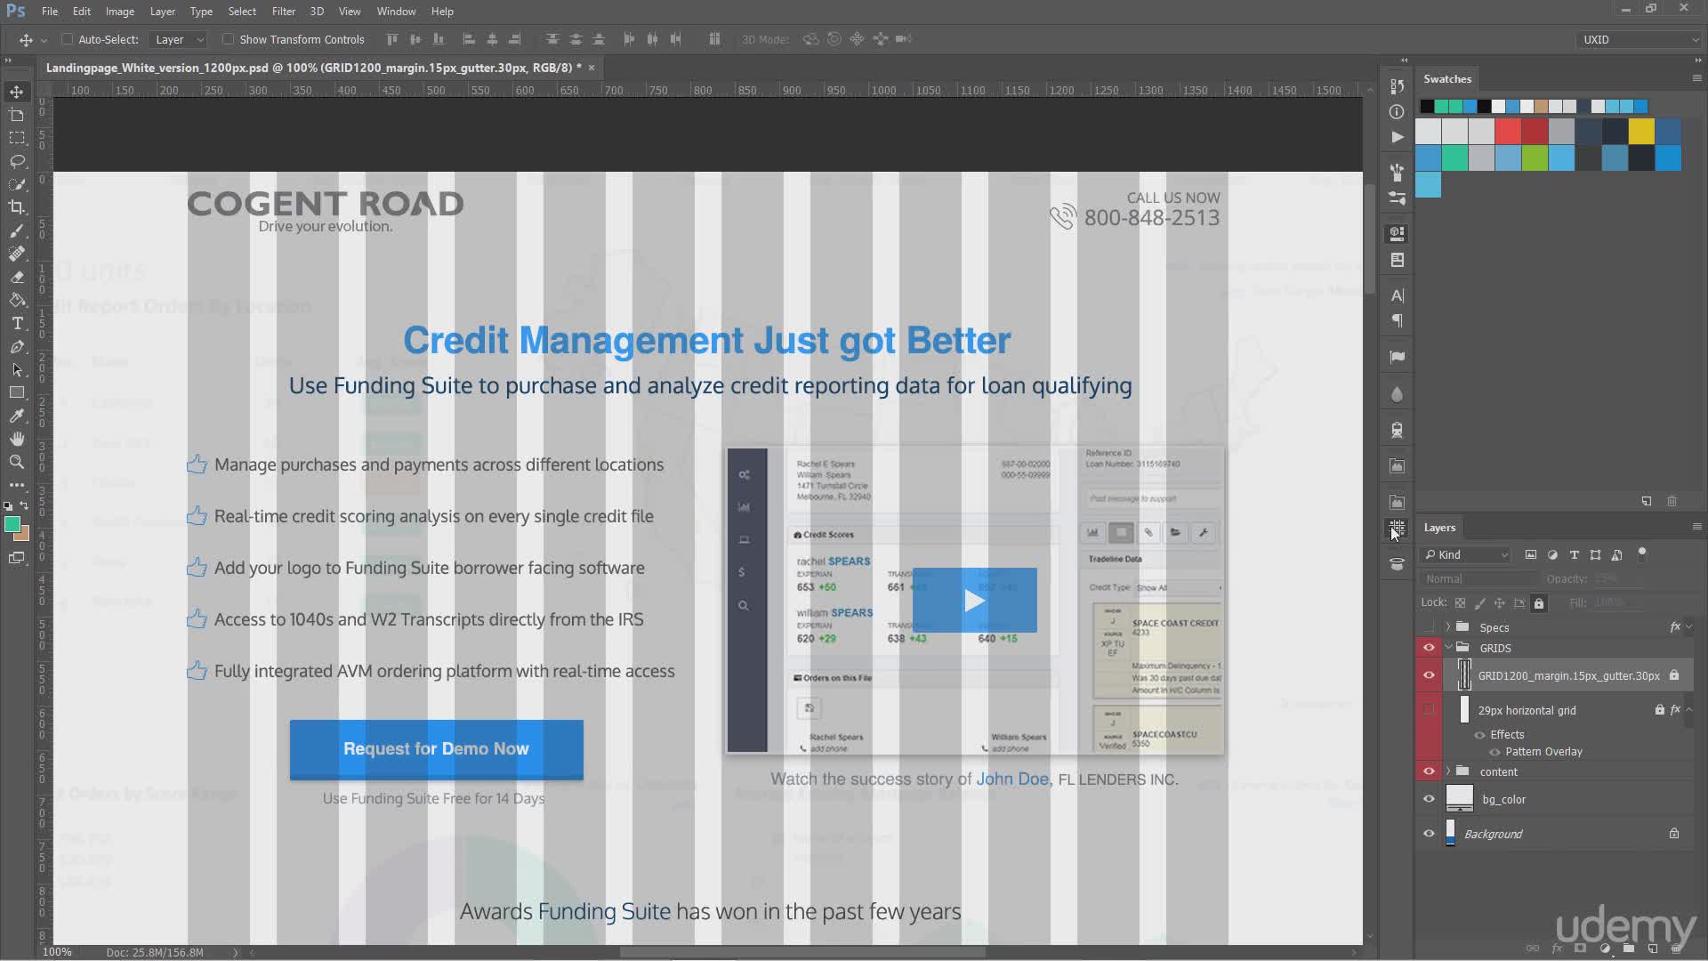The width and height of the screenshot is (1708, 961).
Task: Filter layers by type layers
Action: tap(1574, 554)
